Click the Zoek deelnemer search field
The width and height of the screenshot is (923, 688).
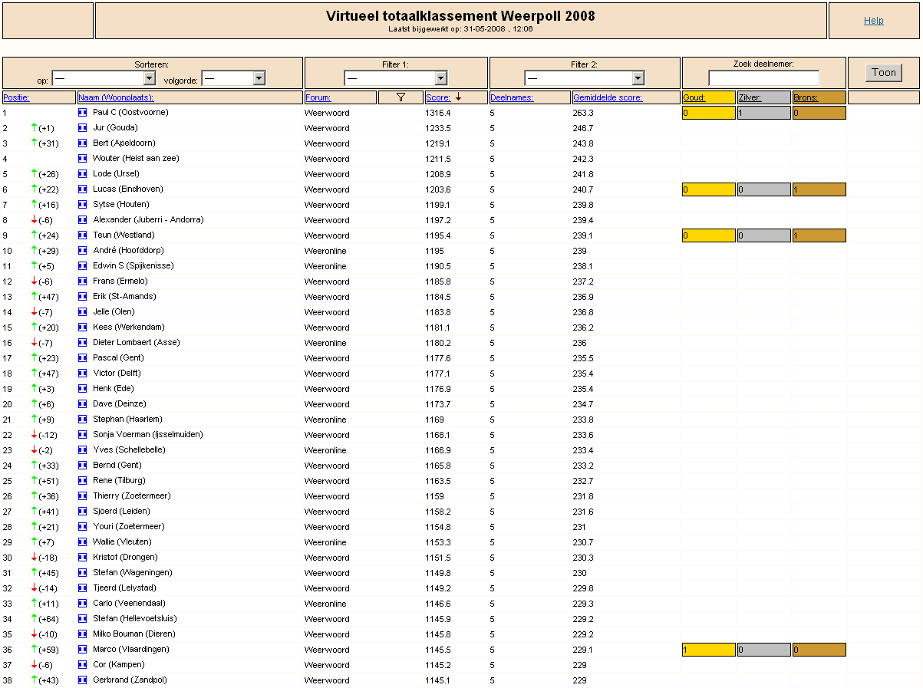click(763, 78)
